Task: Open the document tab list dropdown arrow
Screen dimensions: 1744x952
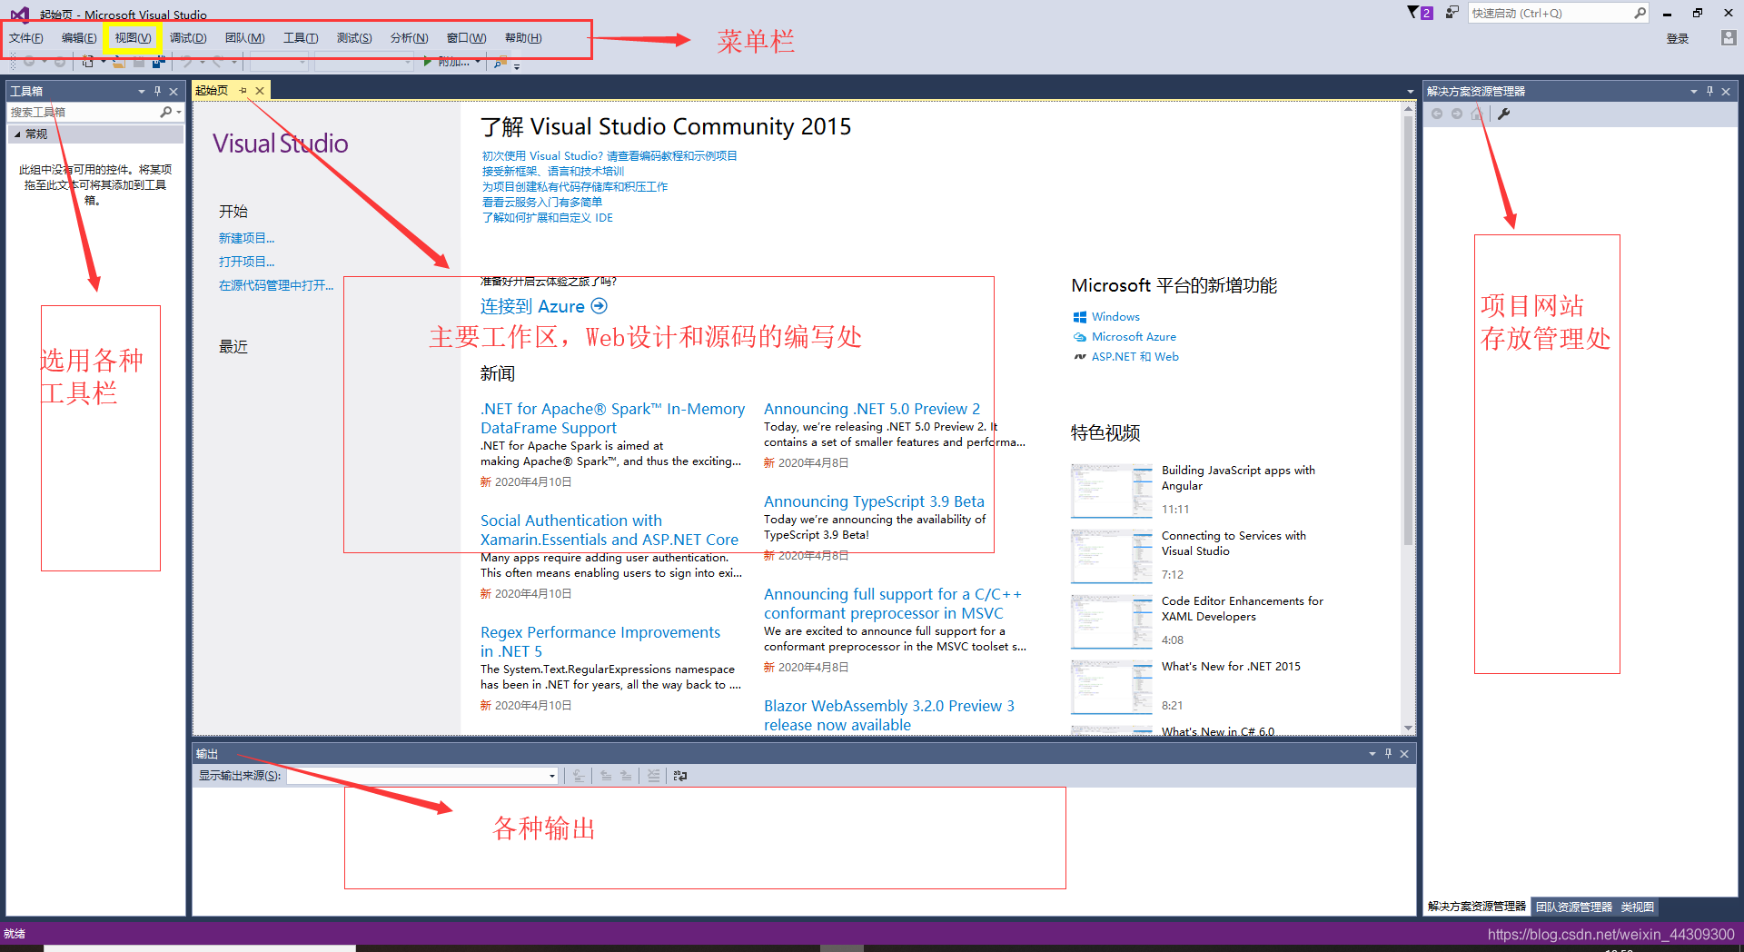Action: pos(1410,92)
